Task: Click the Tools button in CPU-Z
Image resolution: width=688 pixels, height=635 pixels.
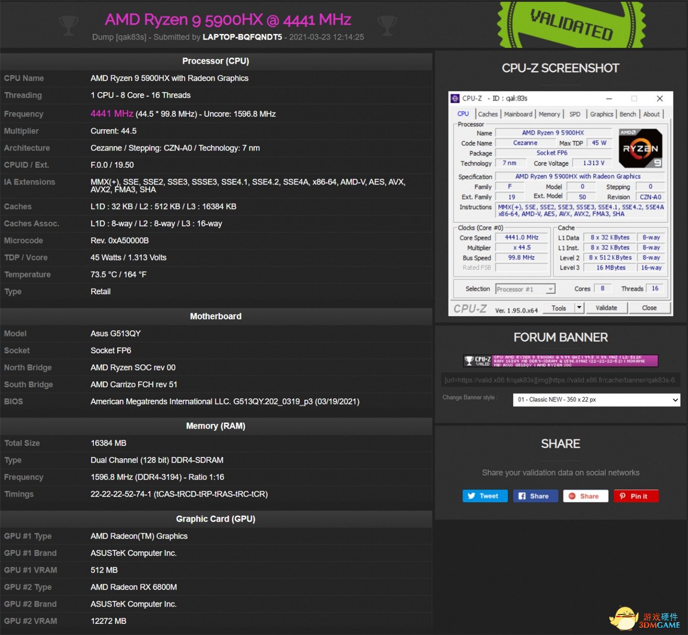Action: click(559, 308)
